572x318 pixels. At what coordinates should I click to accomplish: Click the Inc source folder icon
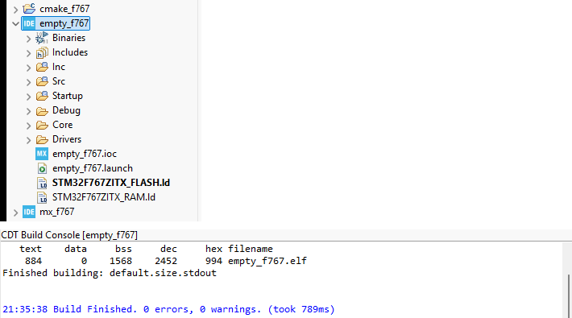(x=42, y=67)
